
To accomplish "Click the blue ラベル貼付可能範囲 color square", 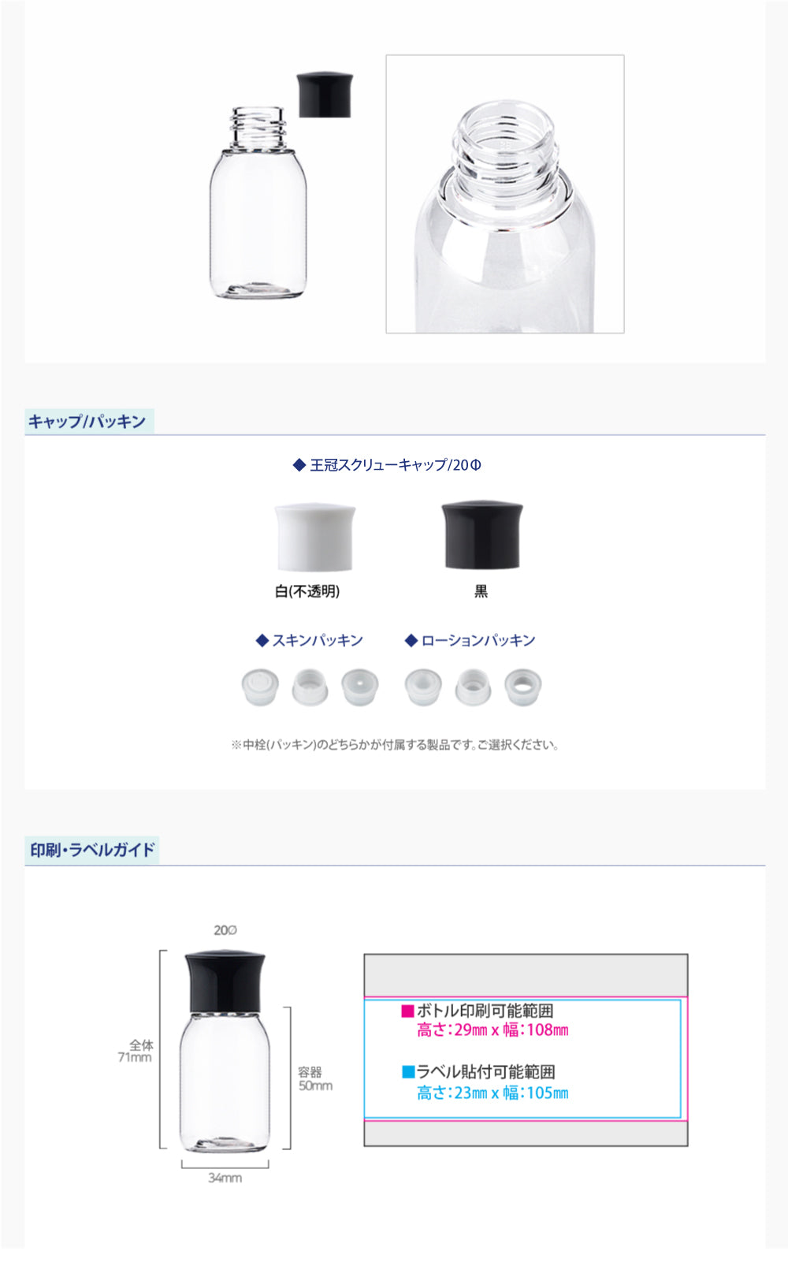I will pos(408,1072).
